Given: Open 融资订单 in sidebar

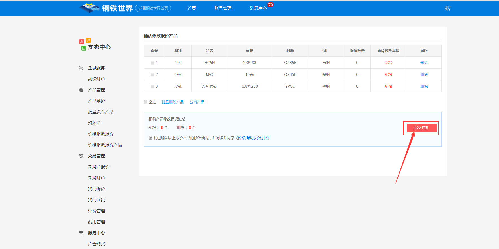Looking at the screenshot, I should 97,79.
